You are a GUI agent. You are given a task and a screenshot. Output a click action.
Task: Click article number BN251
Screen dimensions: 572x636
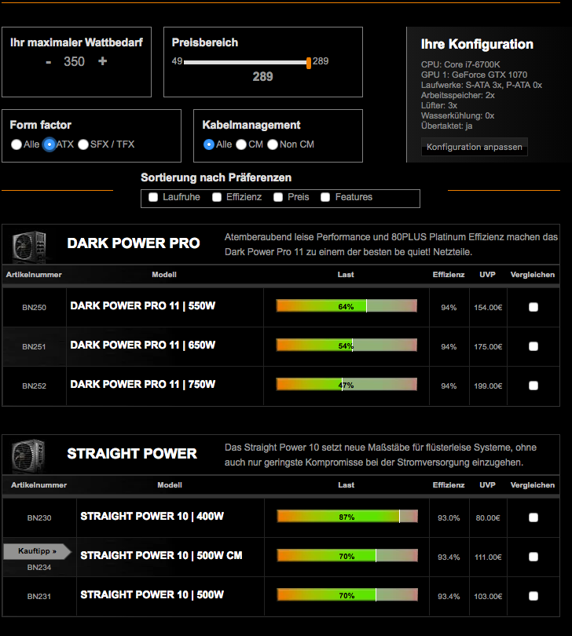point(34,347)
